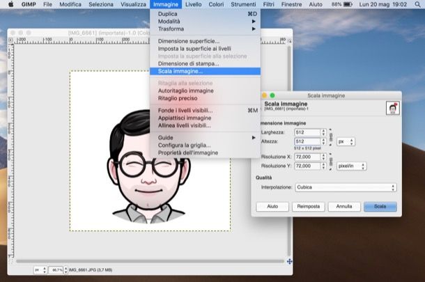425x282 pixels.
Task: Choose Dimensione superficie... menu entry
Action: click(205, 41)
